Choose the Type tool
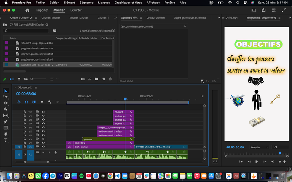This screenshot has width=292, height=182. (6, 140)
